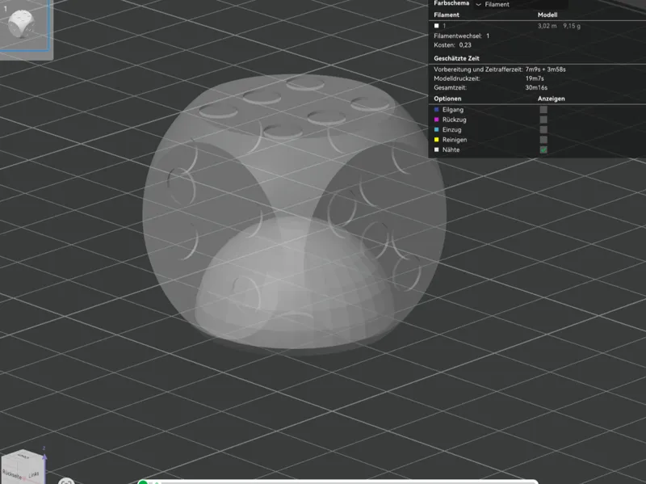Select plate 1 thumbnail with dice
The image size is (646, 484).
click(x=24, y=25)
